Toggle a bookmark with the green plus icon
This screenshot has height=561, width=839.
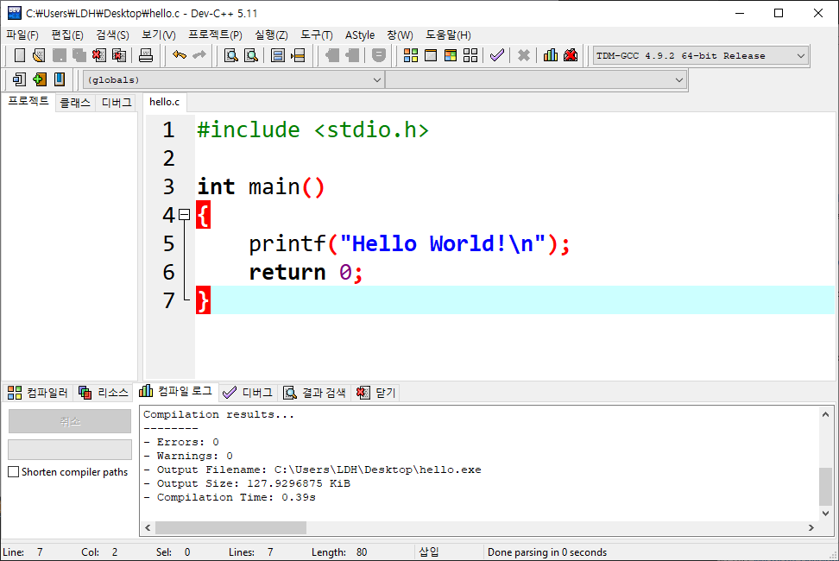coord(39,79)
